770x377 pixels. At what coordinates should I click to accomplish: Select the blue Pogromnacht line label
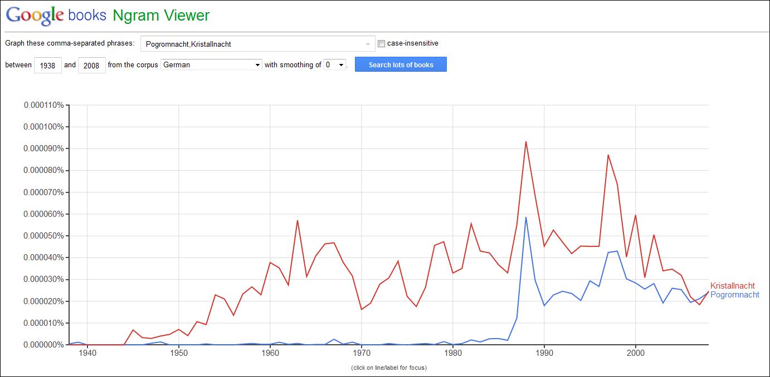[735, 295]
